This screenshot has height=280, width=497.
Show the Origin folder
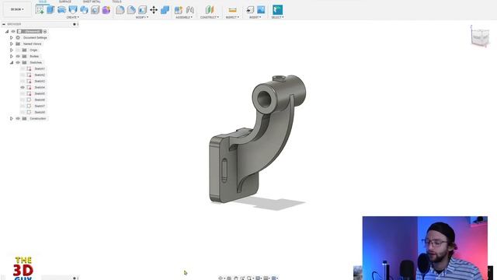(18, 50)
